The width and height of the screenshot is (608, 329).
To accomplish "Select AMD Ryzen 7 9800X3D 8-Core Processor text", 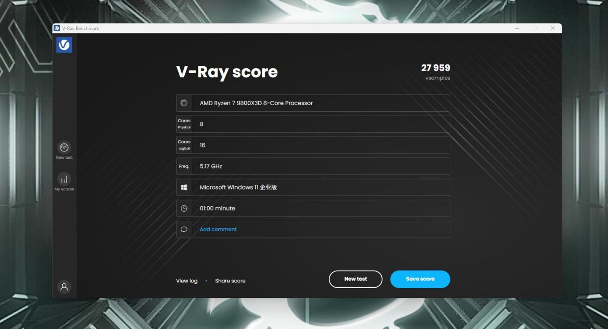I will 256,103.
